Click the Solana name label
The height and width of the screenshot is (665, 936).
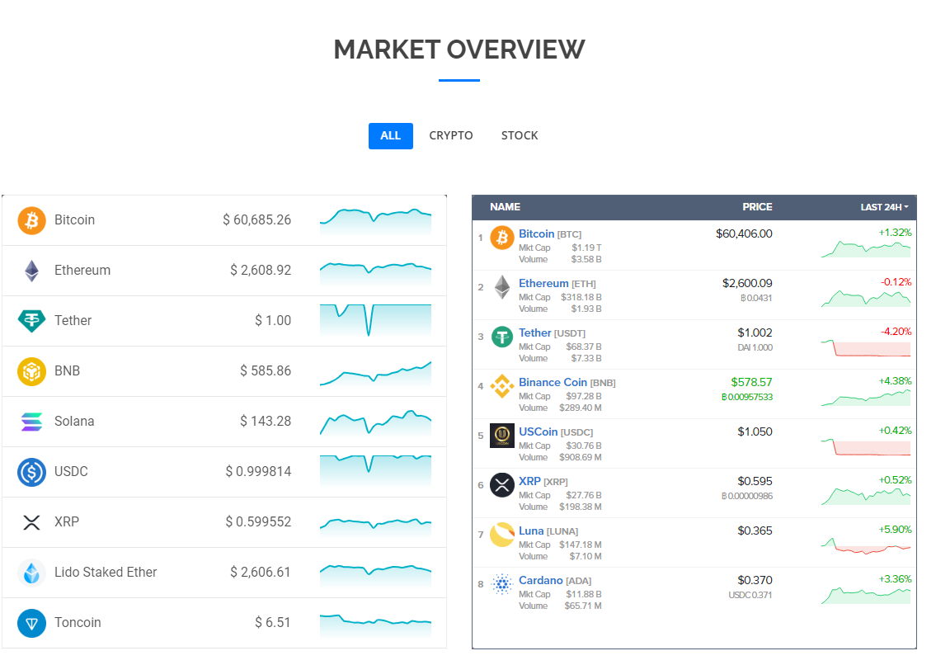pyautogui.click(x=74, y=422)
